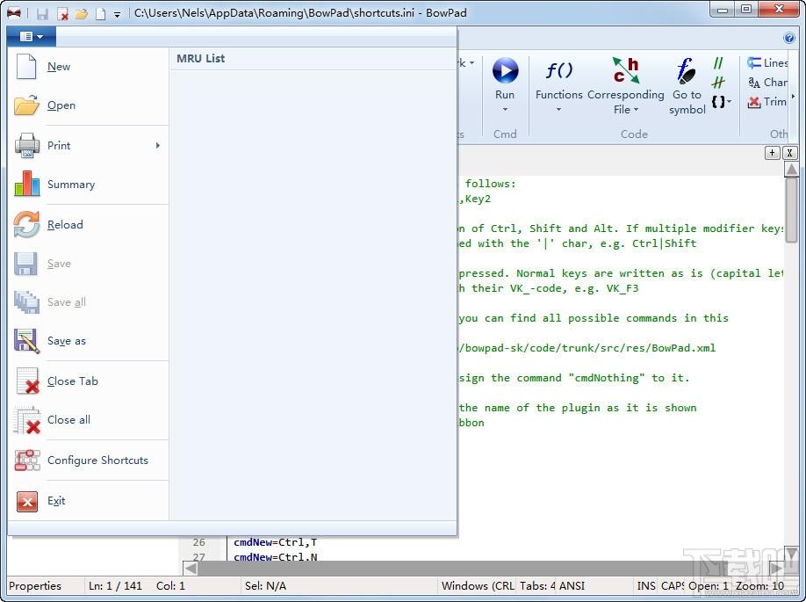The height and width of the screenshot is (602, 806).
Task: Click the vertical scrollbar up arrow
Action: [791, 168]
